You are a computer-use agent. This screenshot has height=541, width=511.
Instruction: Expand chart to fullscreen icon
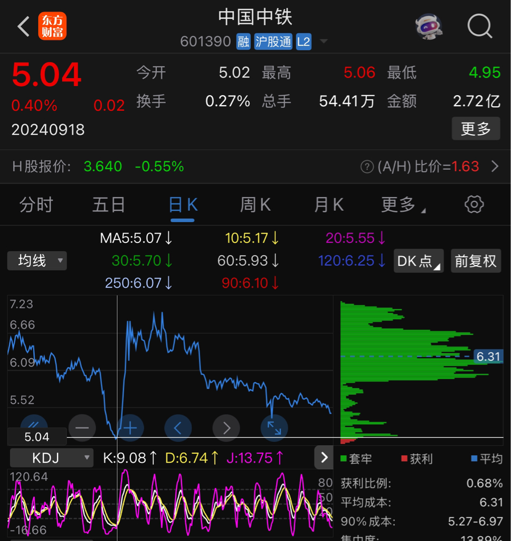[274, 428]
